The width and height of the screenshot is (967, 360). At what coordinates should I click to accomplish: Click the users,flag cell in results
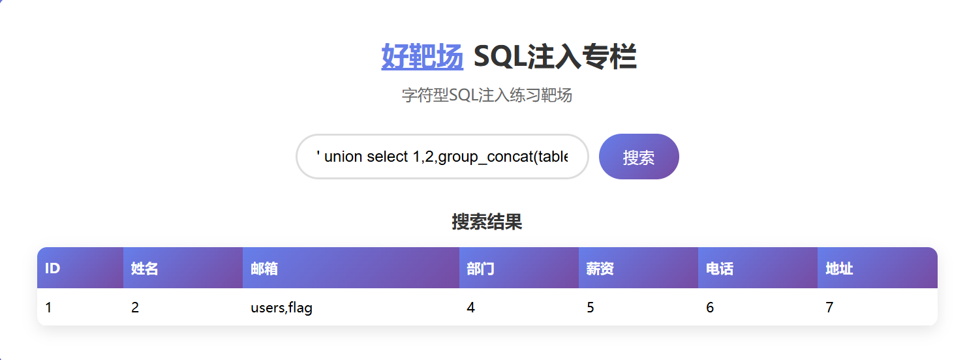pyautogui.click(x=351, y=307)
